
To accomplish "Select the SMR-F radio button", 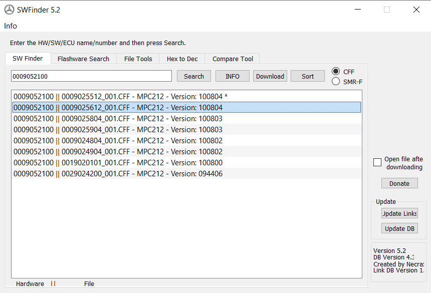I will pyautogui.click(x=336, y=82).
